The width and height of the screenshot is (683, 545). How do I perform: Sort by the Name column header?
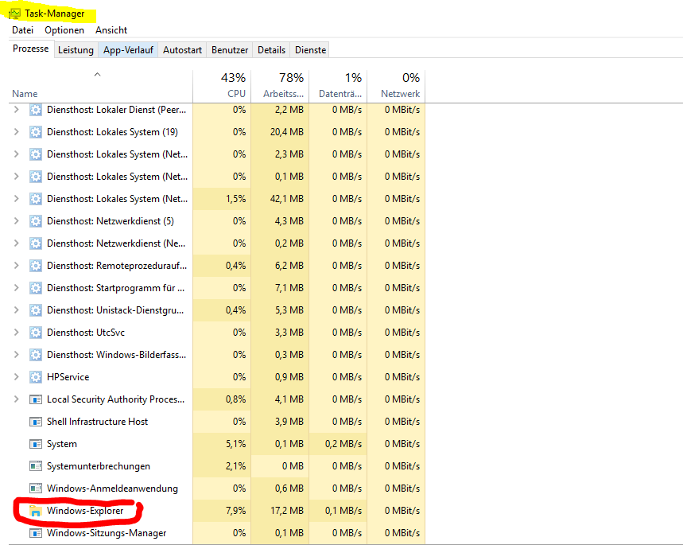pos(100,87)
